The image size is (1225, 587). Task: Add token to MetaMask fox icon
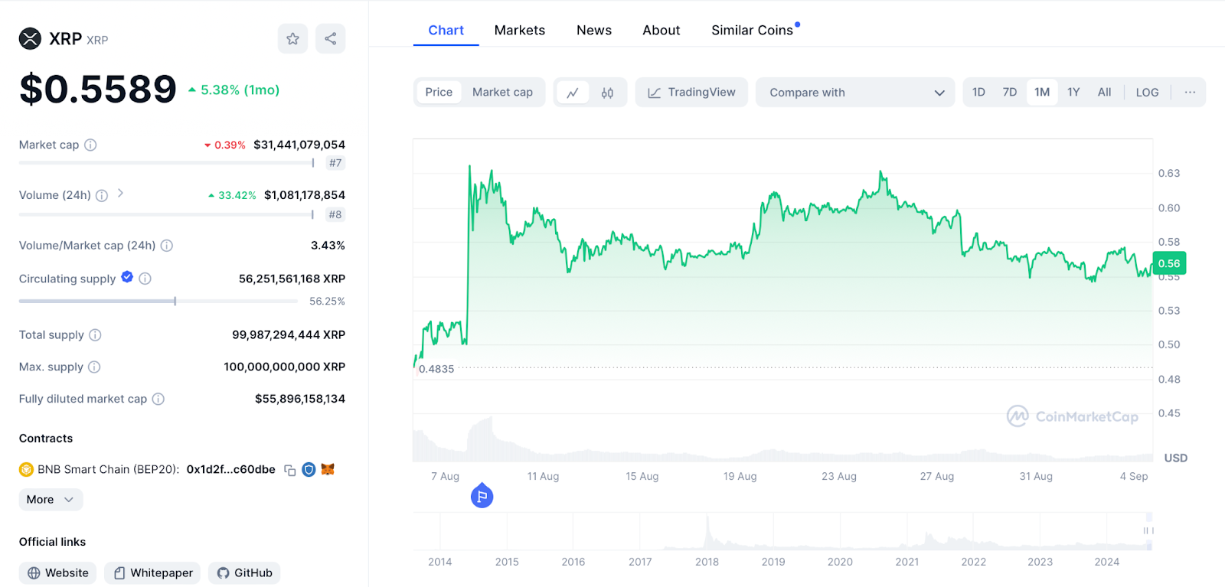tap(328, 469)
